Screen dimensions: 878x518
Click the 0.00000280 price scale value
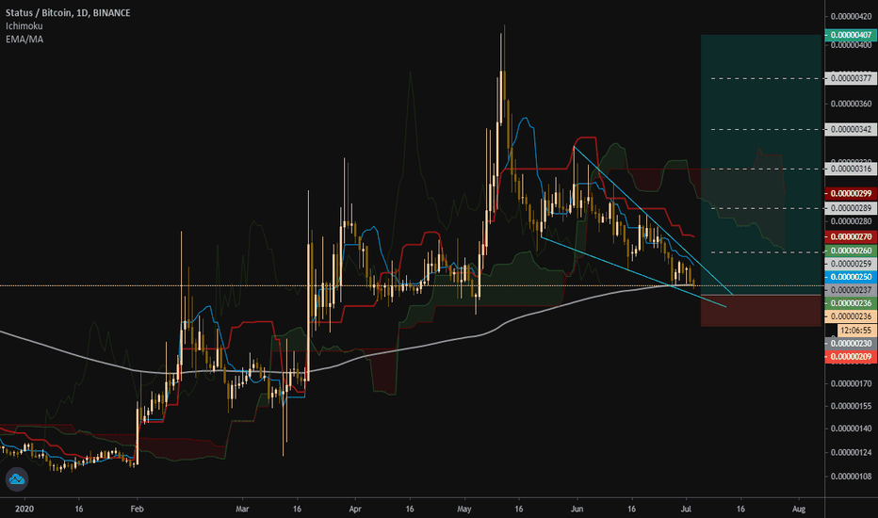(x=851, y=221)
